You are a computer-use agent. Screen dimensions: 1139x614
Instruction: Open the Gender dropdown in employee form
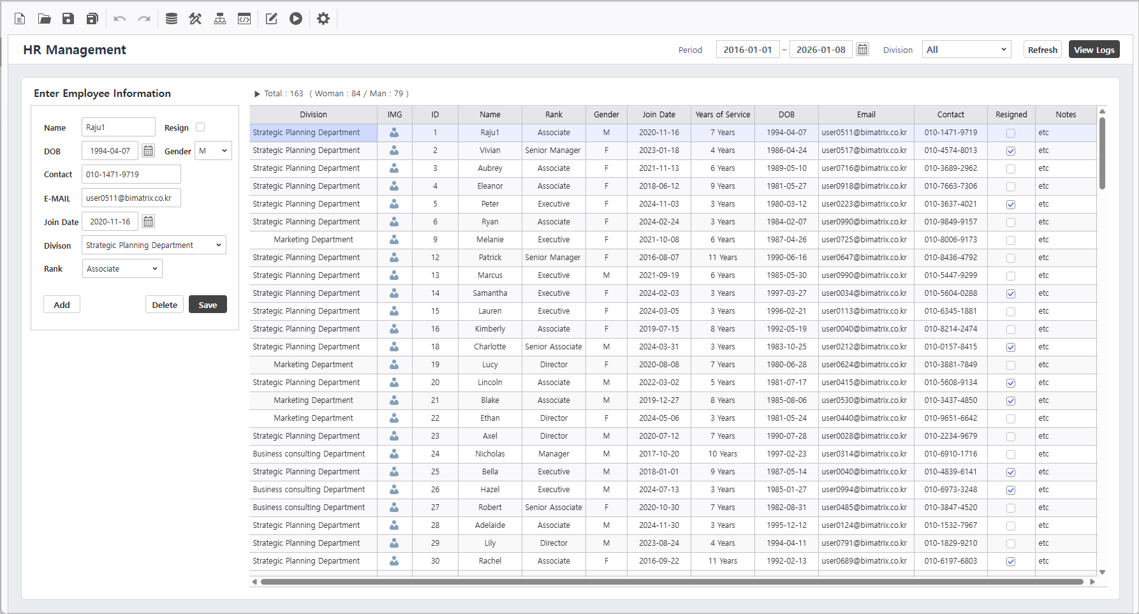point(213,150)
